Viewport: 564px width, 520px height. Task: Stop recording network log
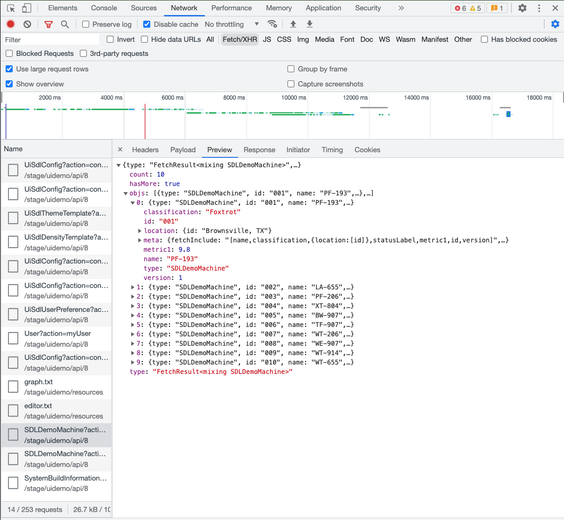pyautogui.click(x=11, y=24)
